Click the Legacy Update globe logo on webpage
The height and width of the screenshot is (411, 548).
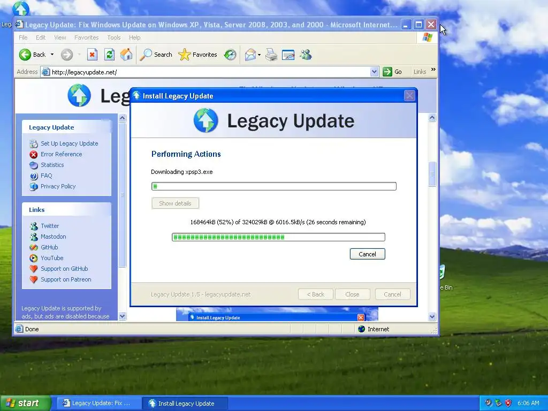[x=79, y=95]
